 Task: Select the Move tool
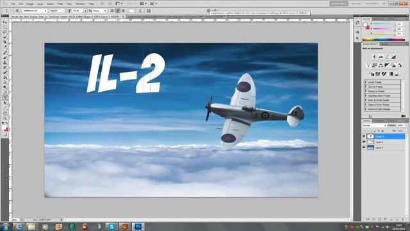click(4, 22)
